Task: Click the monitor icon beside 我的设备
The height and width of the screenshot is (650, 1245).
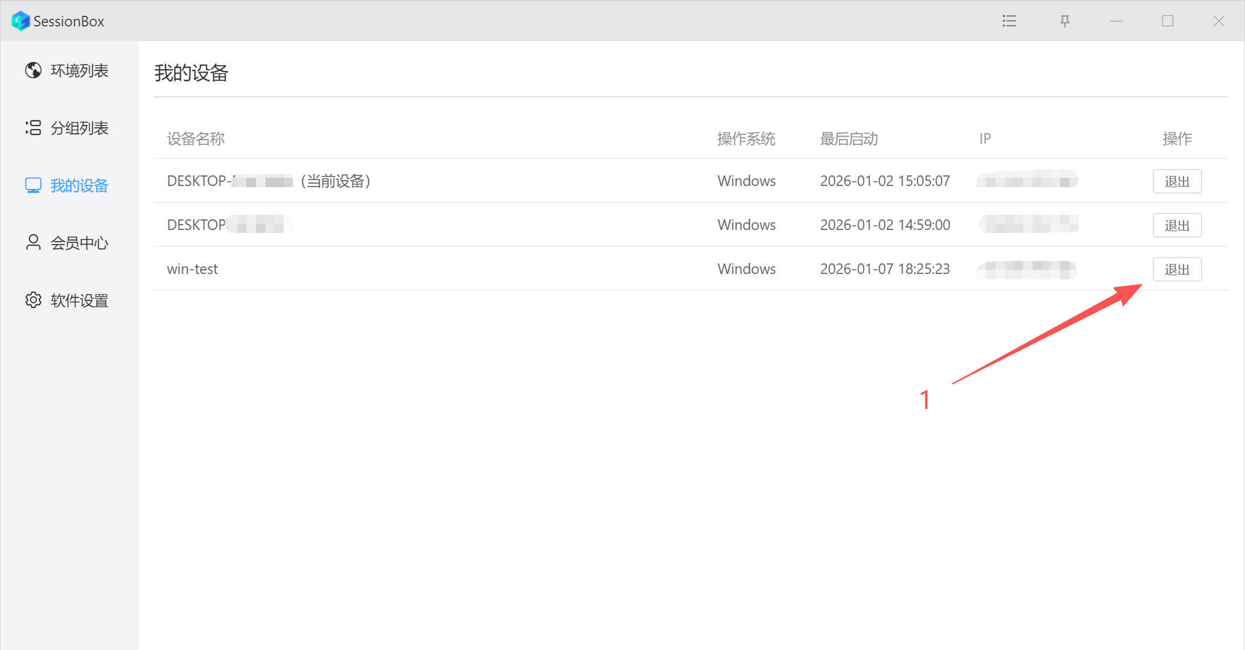Action: [33, 185]
